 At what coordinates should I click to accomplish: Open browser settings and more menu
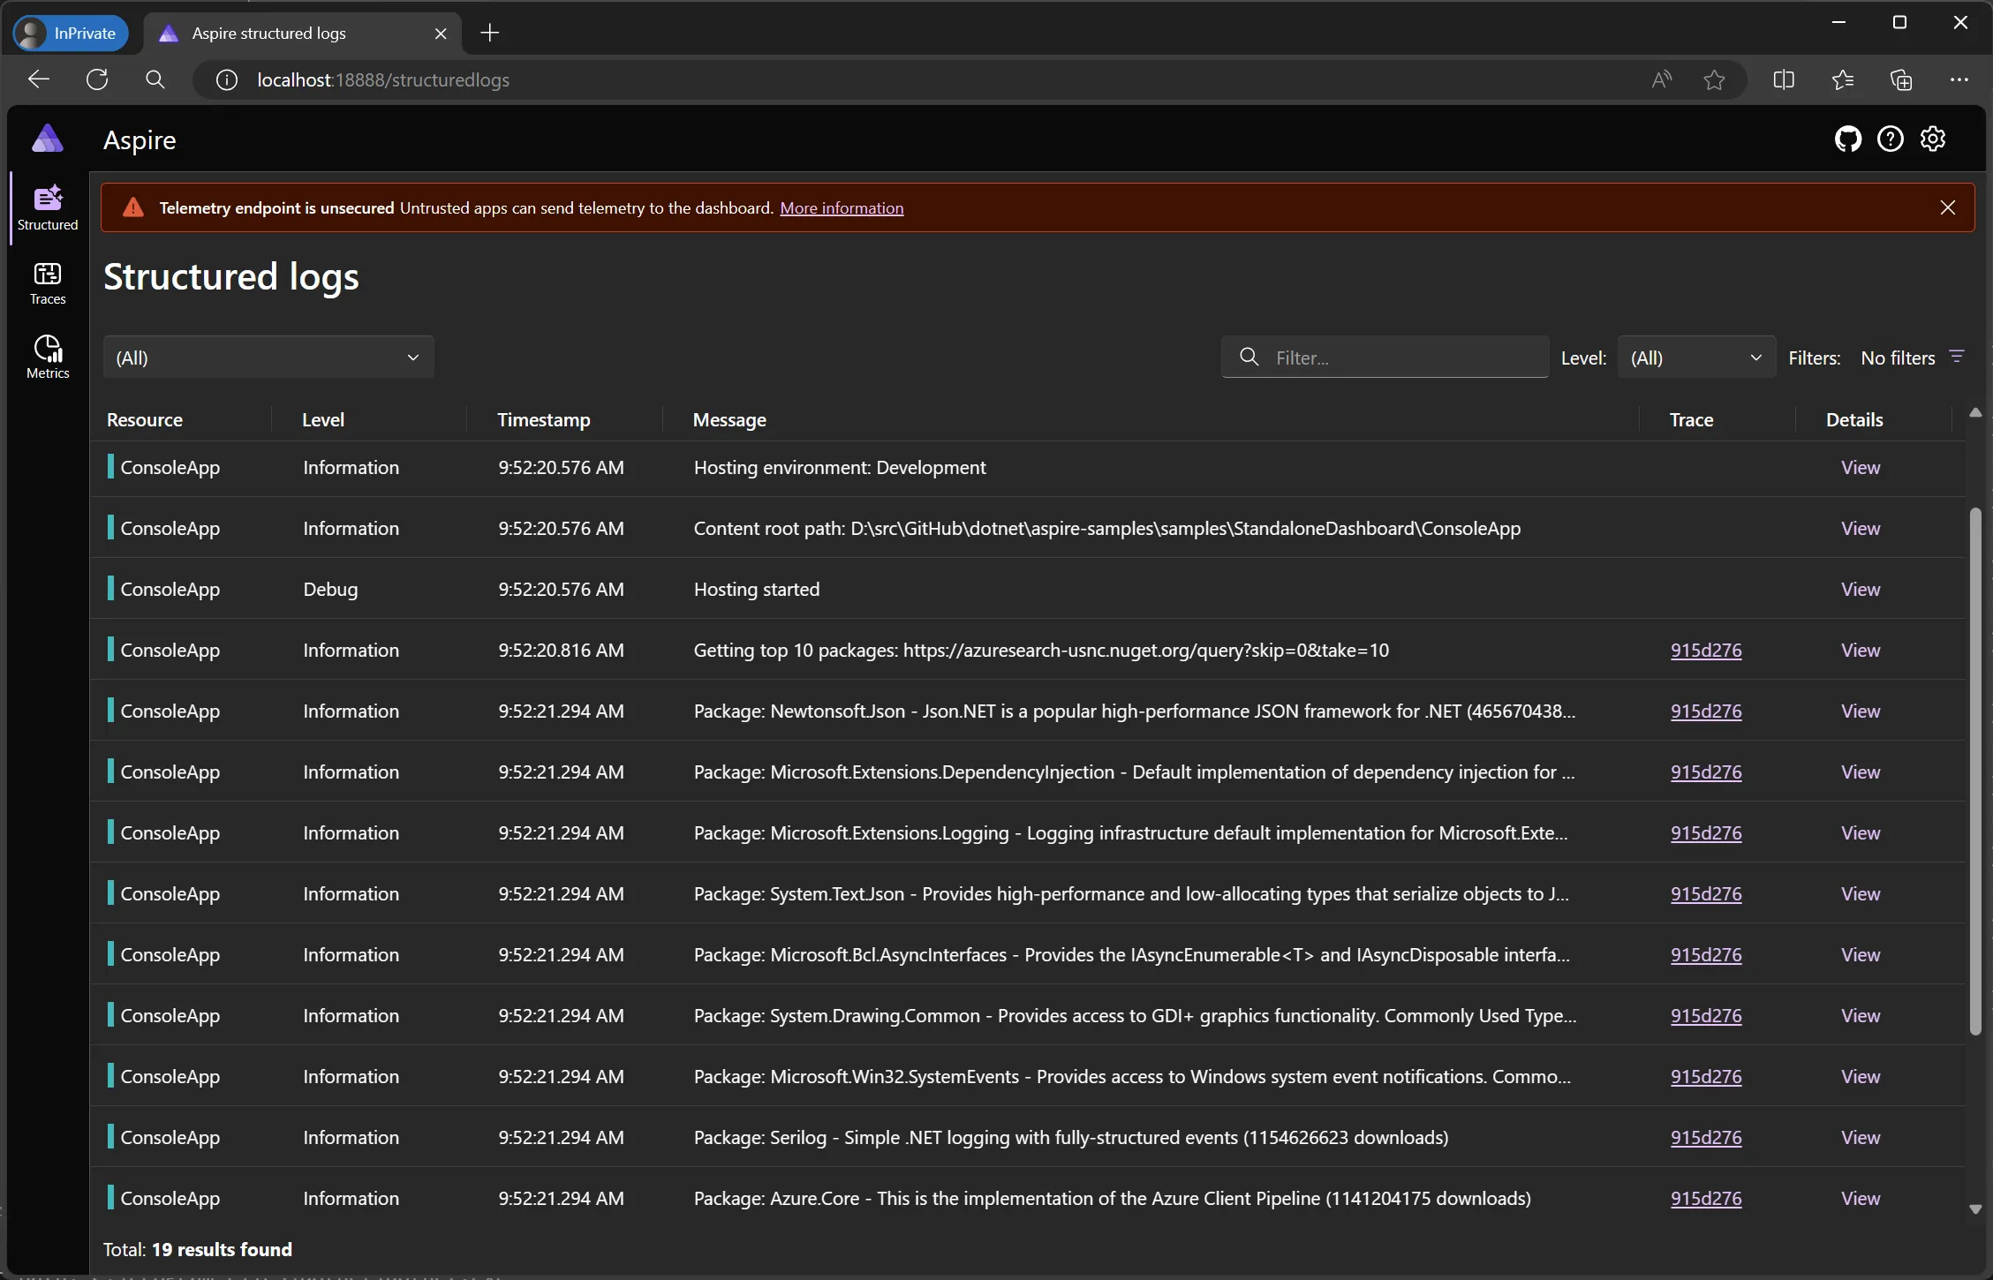[x=1959, y=79]
